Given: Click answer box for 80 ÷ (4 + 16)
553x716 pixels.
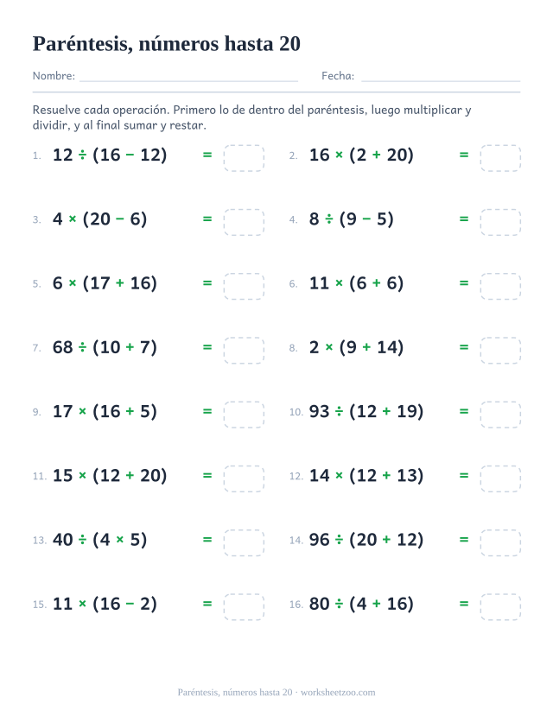Looking at the screenshot, I should [500, 607].
